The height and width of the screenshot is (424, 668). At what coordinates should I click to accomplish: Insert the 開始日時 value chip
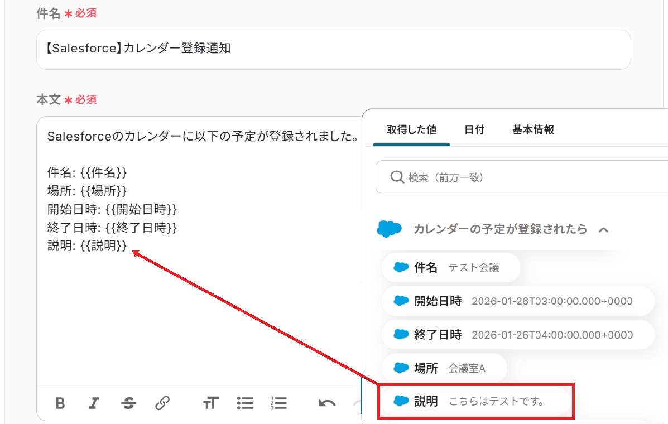[518, 301]
